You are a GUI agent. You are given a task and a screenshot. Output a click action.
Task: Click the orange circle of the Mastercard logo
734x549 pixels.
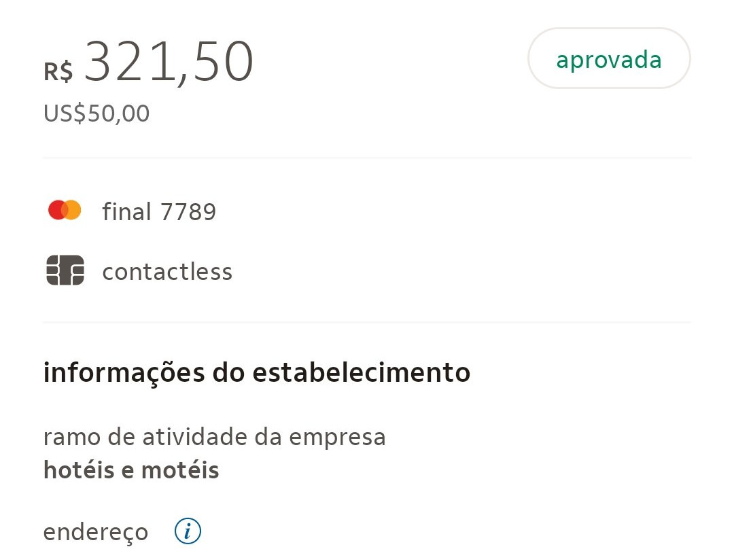tap(73, 211)
